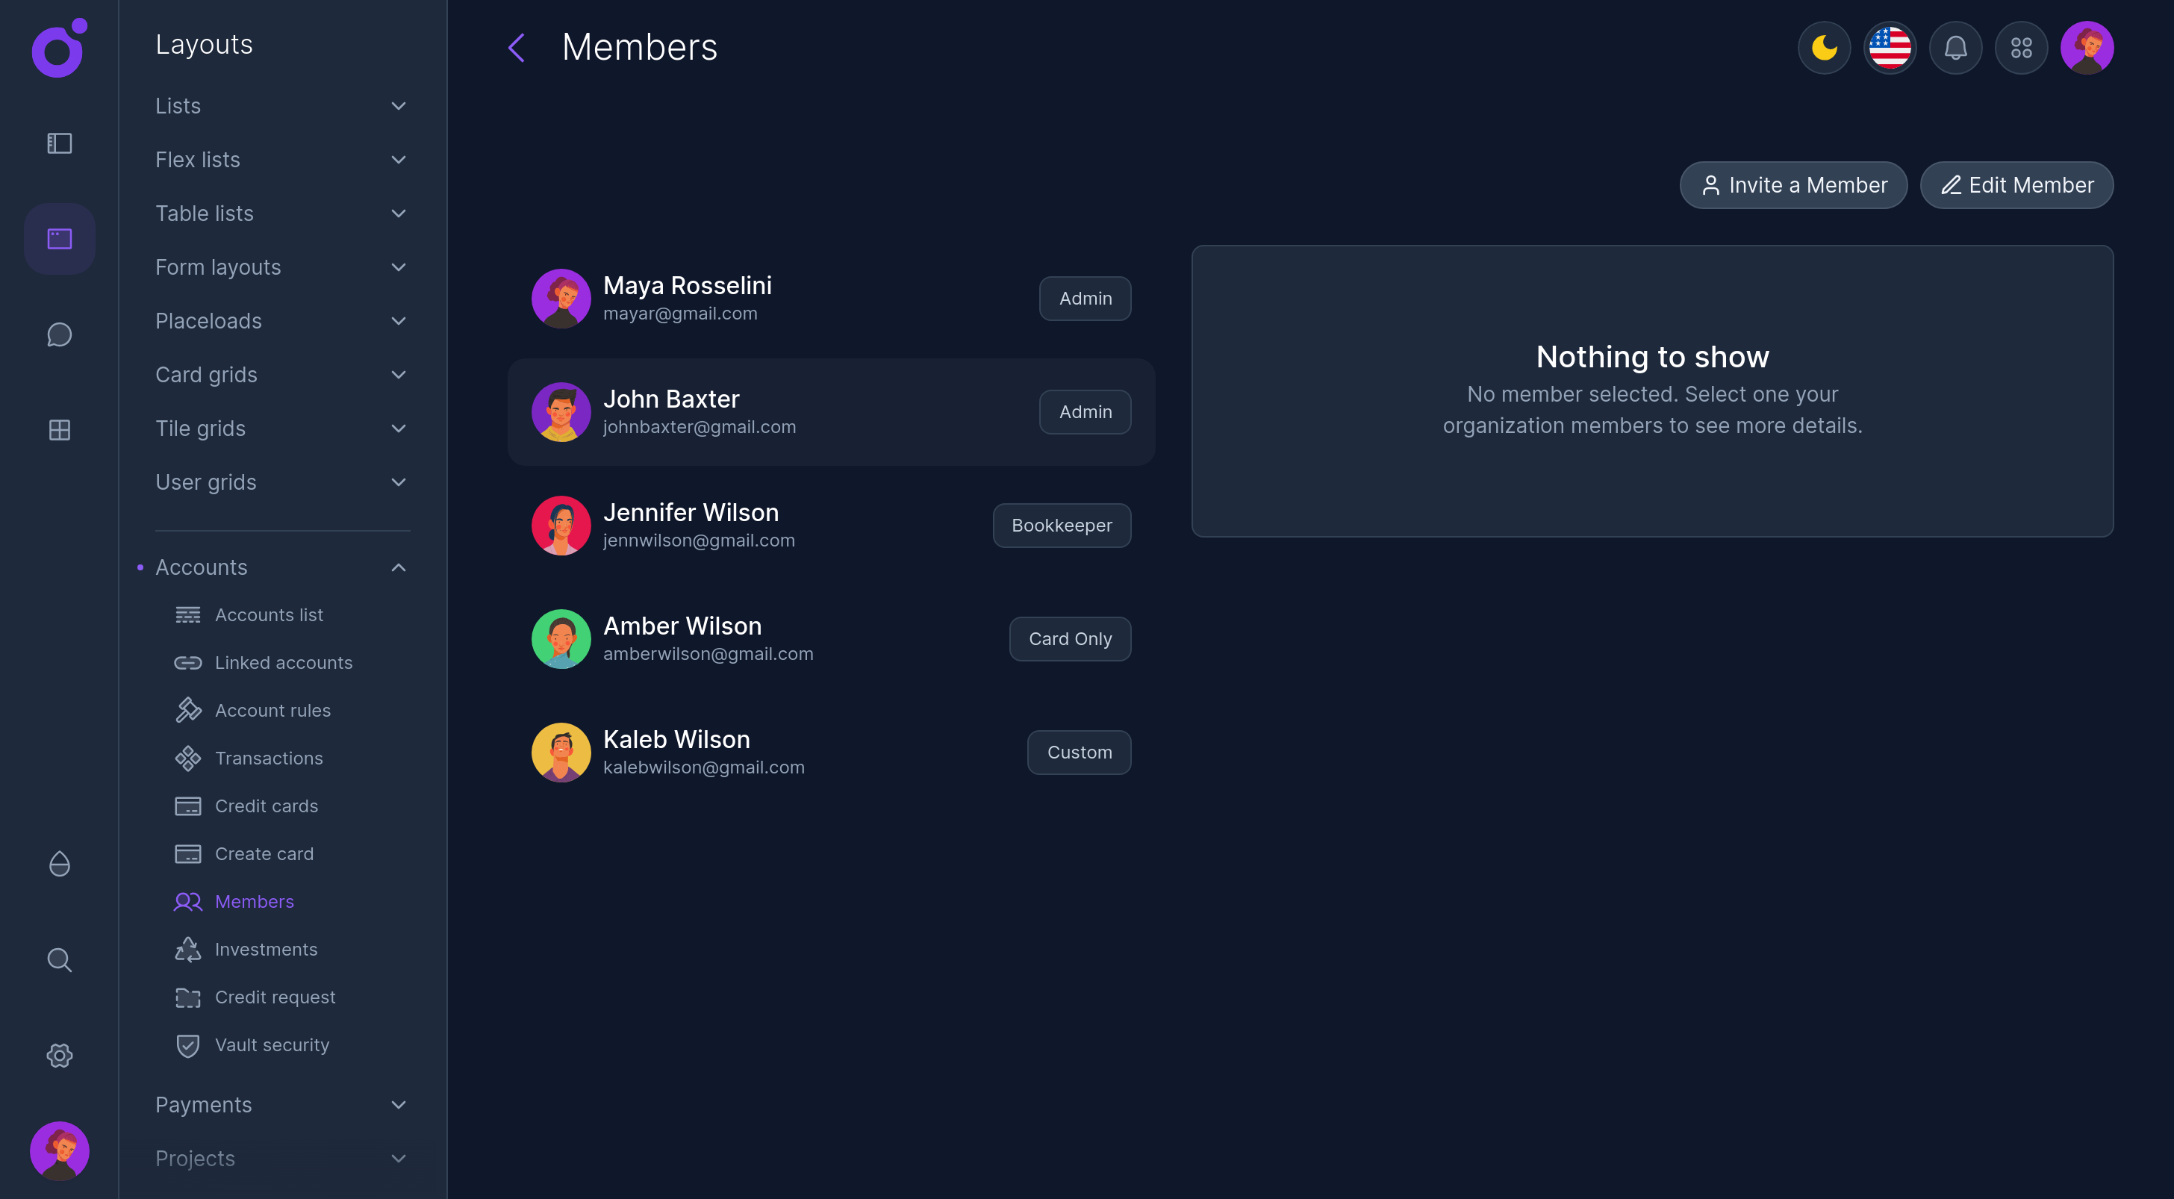Open Transactions from the sidebar

[x=268, y=758]
